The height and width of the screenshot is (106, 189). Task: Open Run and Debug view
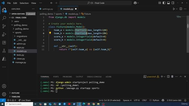click(4, 34)
